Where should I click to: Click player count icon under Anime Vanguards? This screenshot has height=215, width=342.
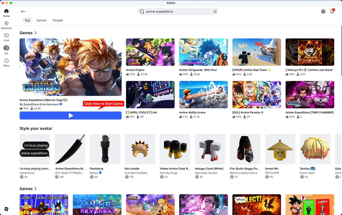[192, 74]
